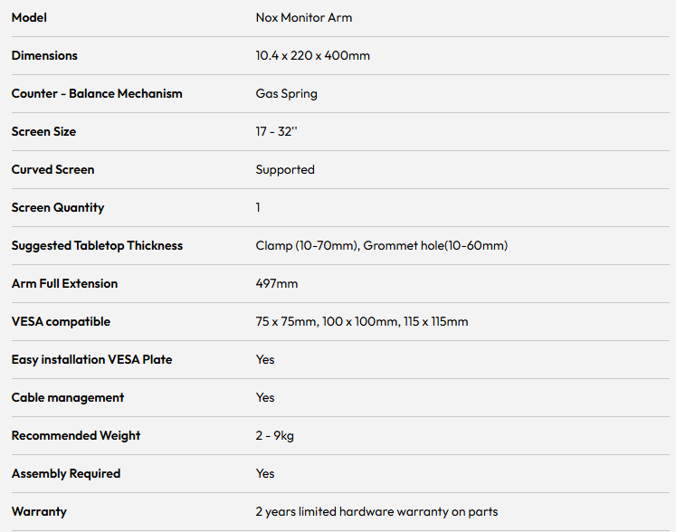
Task: Click the Screen Quantity label
Action: (58, 208)
